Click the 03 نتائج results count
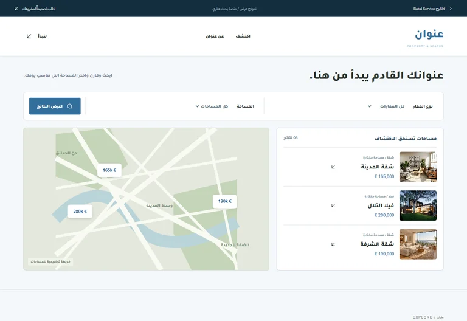The image size is (467, 321). point(291,138)
